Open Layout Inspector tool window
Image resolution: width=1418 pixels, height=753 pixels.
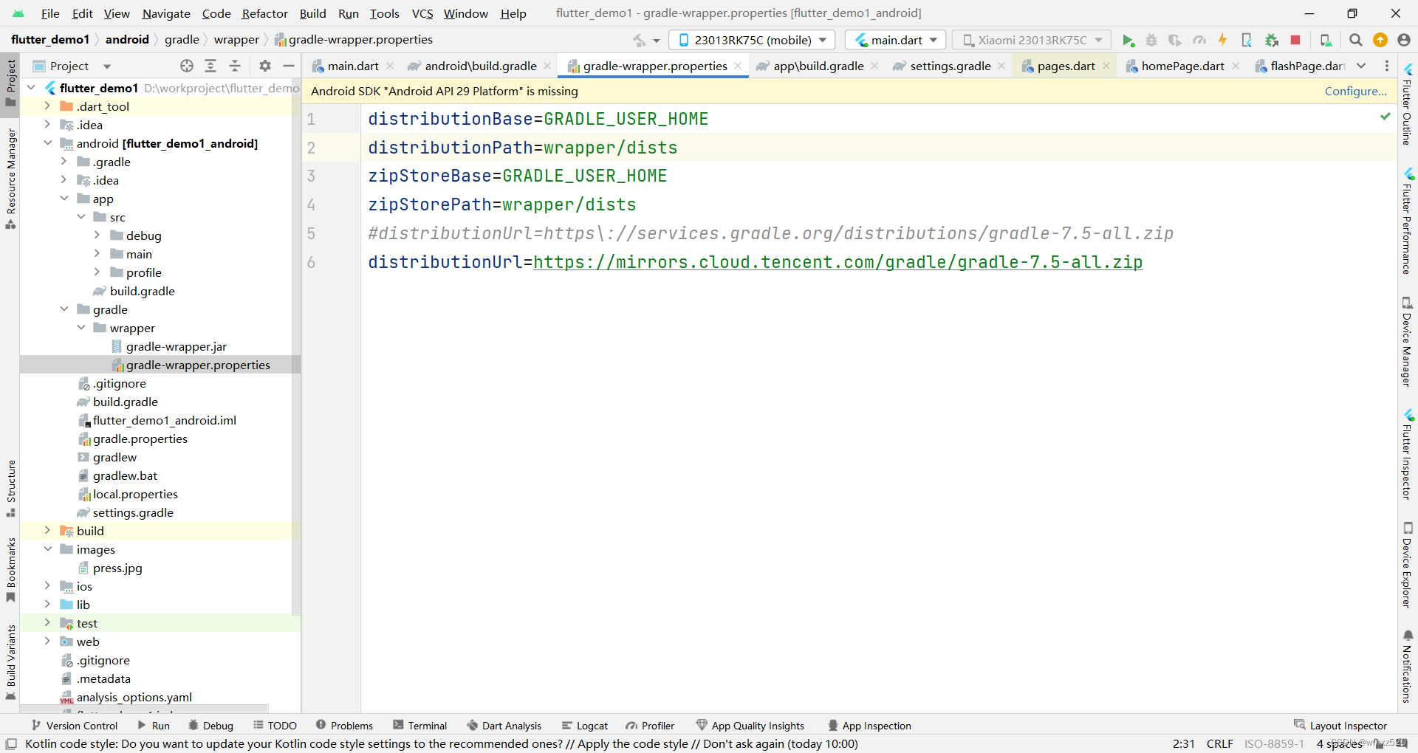tap(1340, 726)
